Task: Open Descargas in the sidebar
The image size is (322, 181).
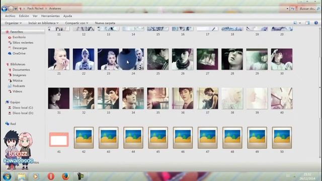Action: (20, 48)
